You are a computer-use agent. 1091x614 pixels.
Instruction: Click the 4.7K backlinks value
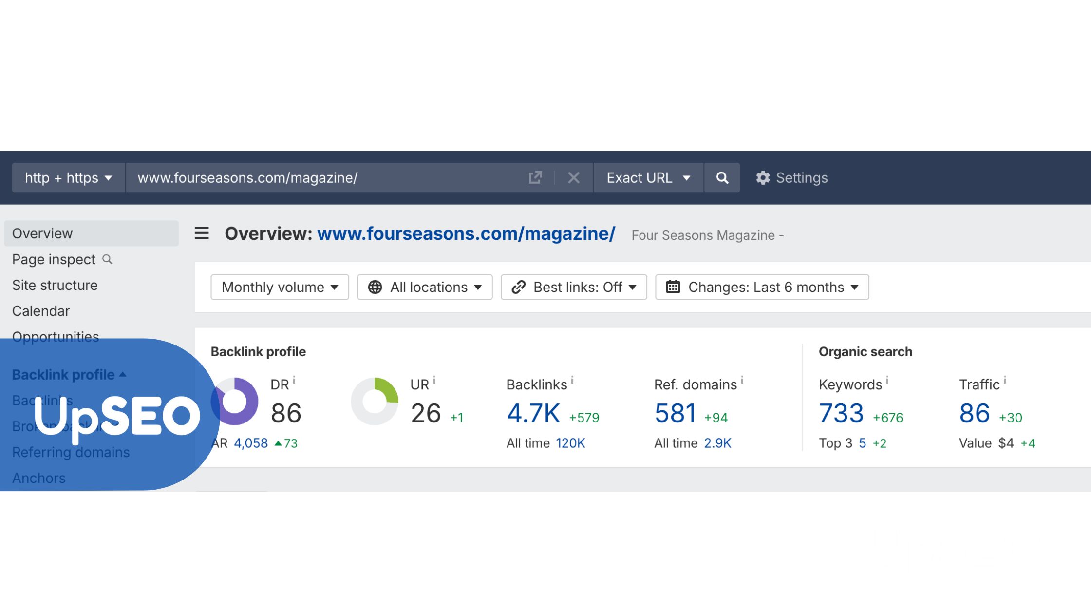click(533, 413)
